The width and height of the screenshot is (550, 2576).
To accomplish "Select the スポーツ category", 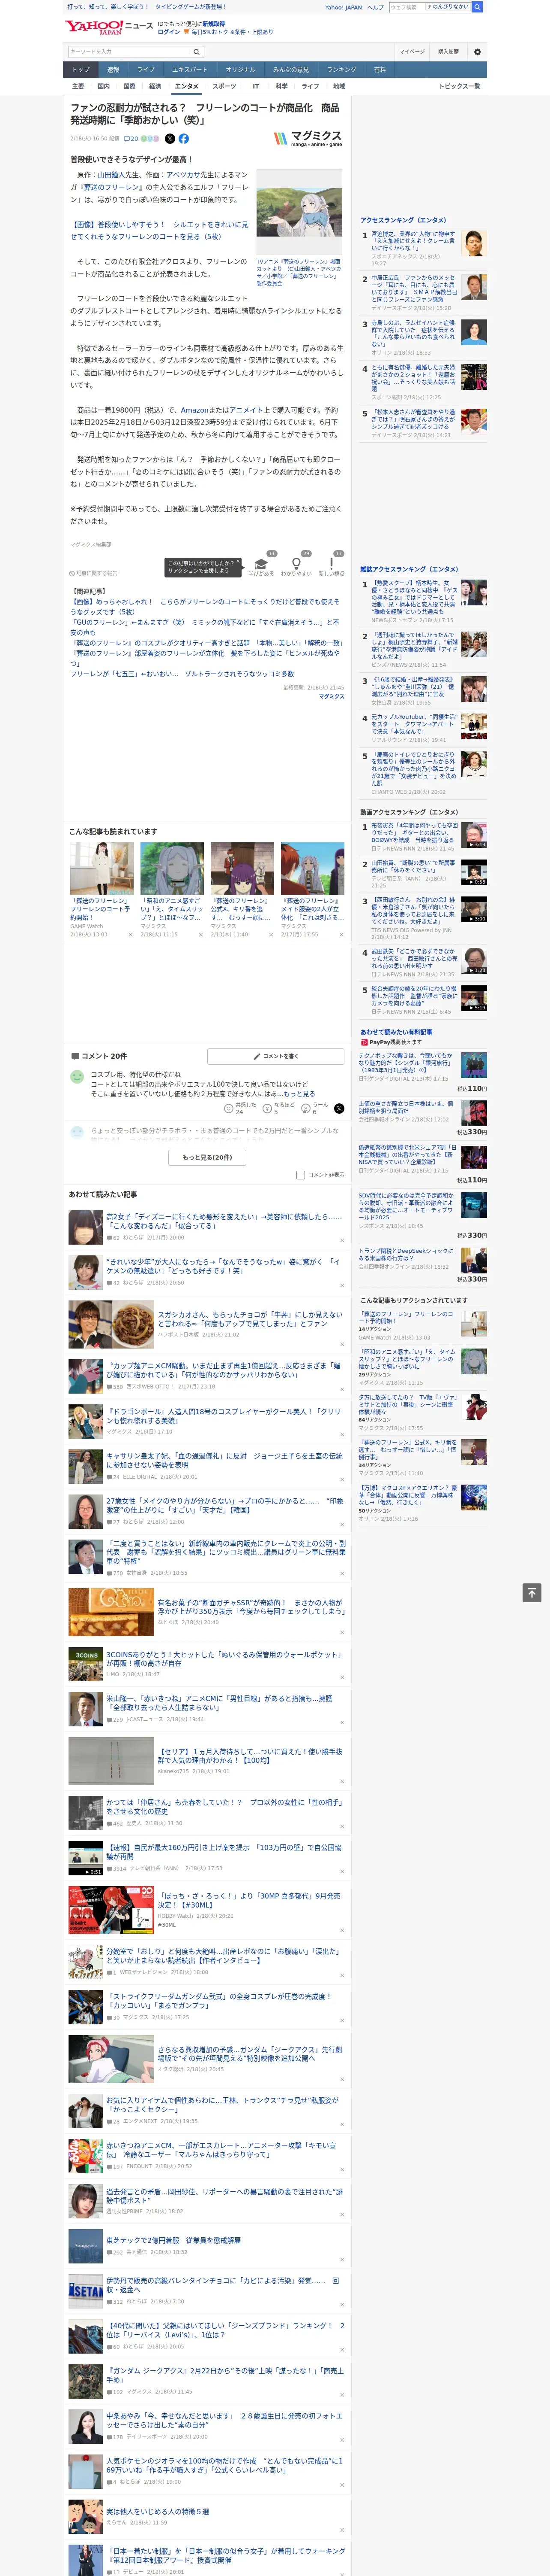I will pos(224,86).
